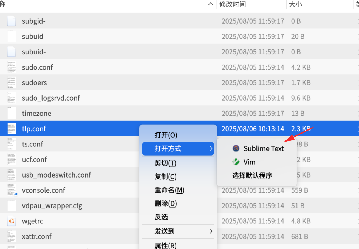Pick 重命名(M) in the context menu

169,190
